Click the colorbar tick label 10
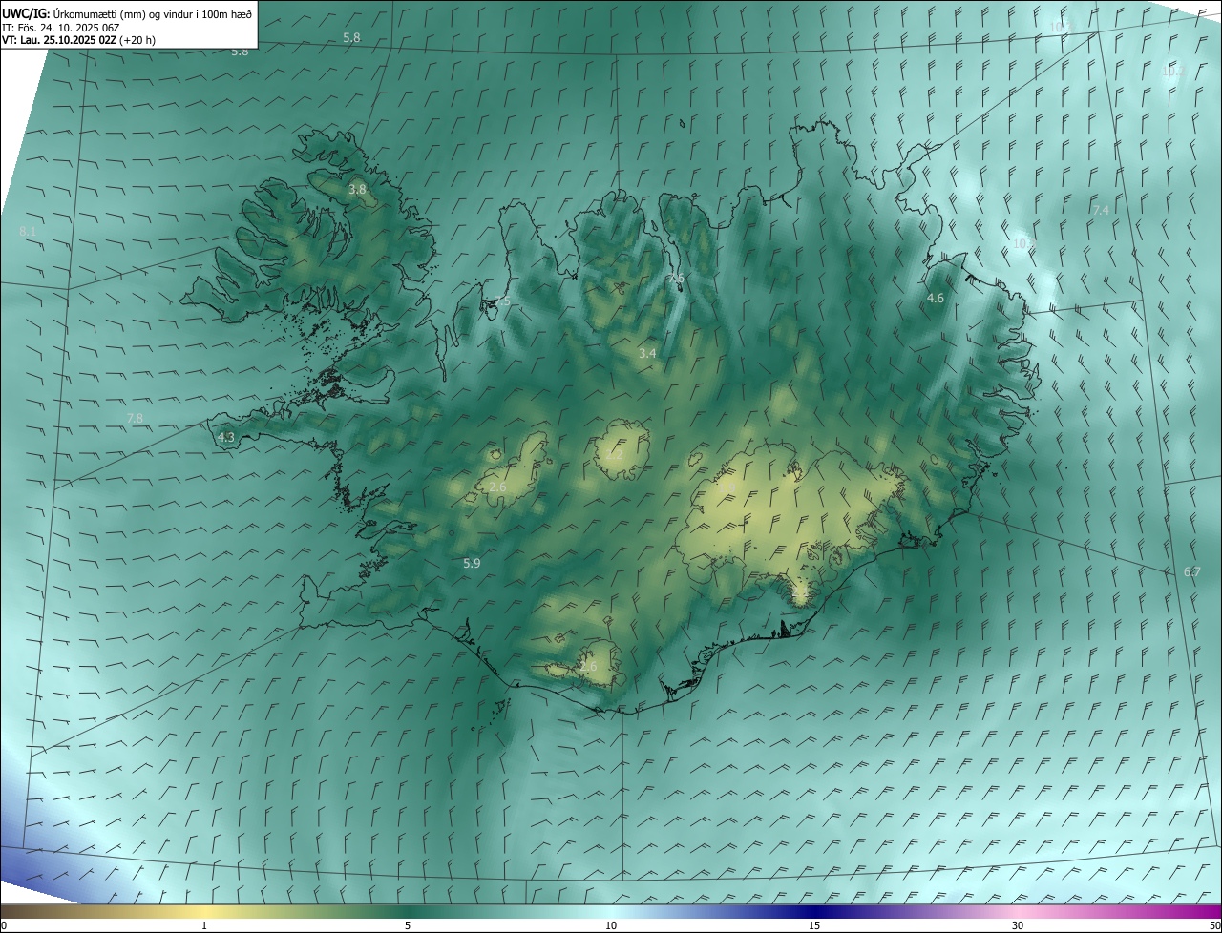The width and height of the screenshot is (1222, 933). [611, 925]
